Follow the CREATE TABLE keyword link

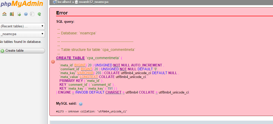tap(70, 58)
